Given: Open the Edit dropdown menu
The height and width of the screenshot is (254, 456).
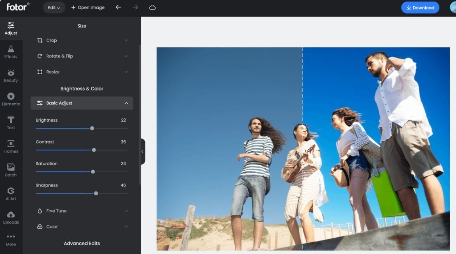Looking at the screenshot, I should (x=54, y=7).
